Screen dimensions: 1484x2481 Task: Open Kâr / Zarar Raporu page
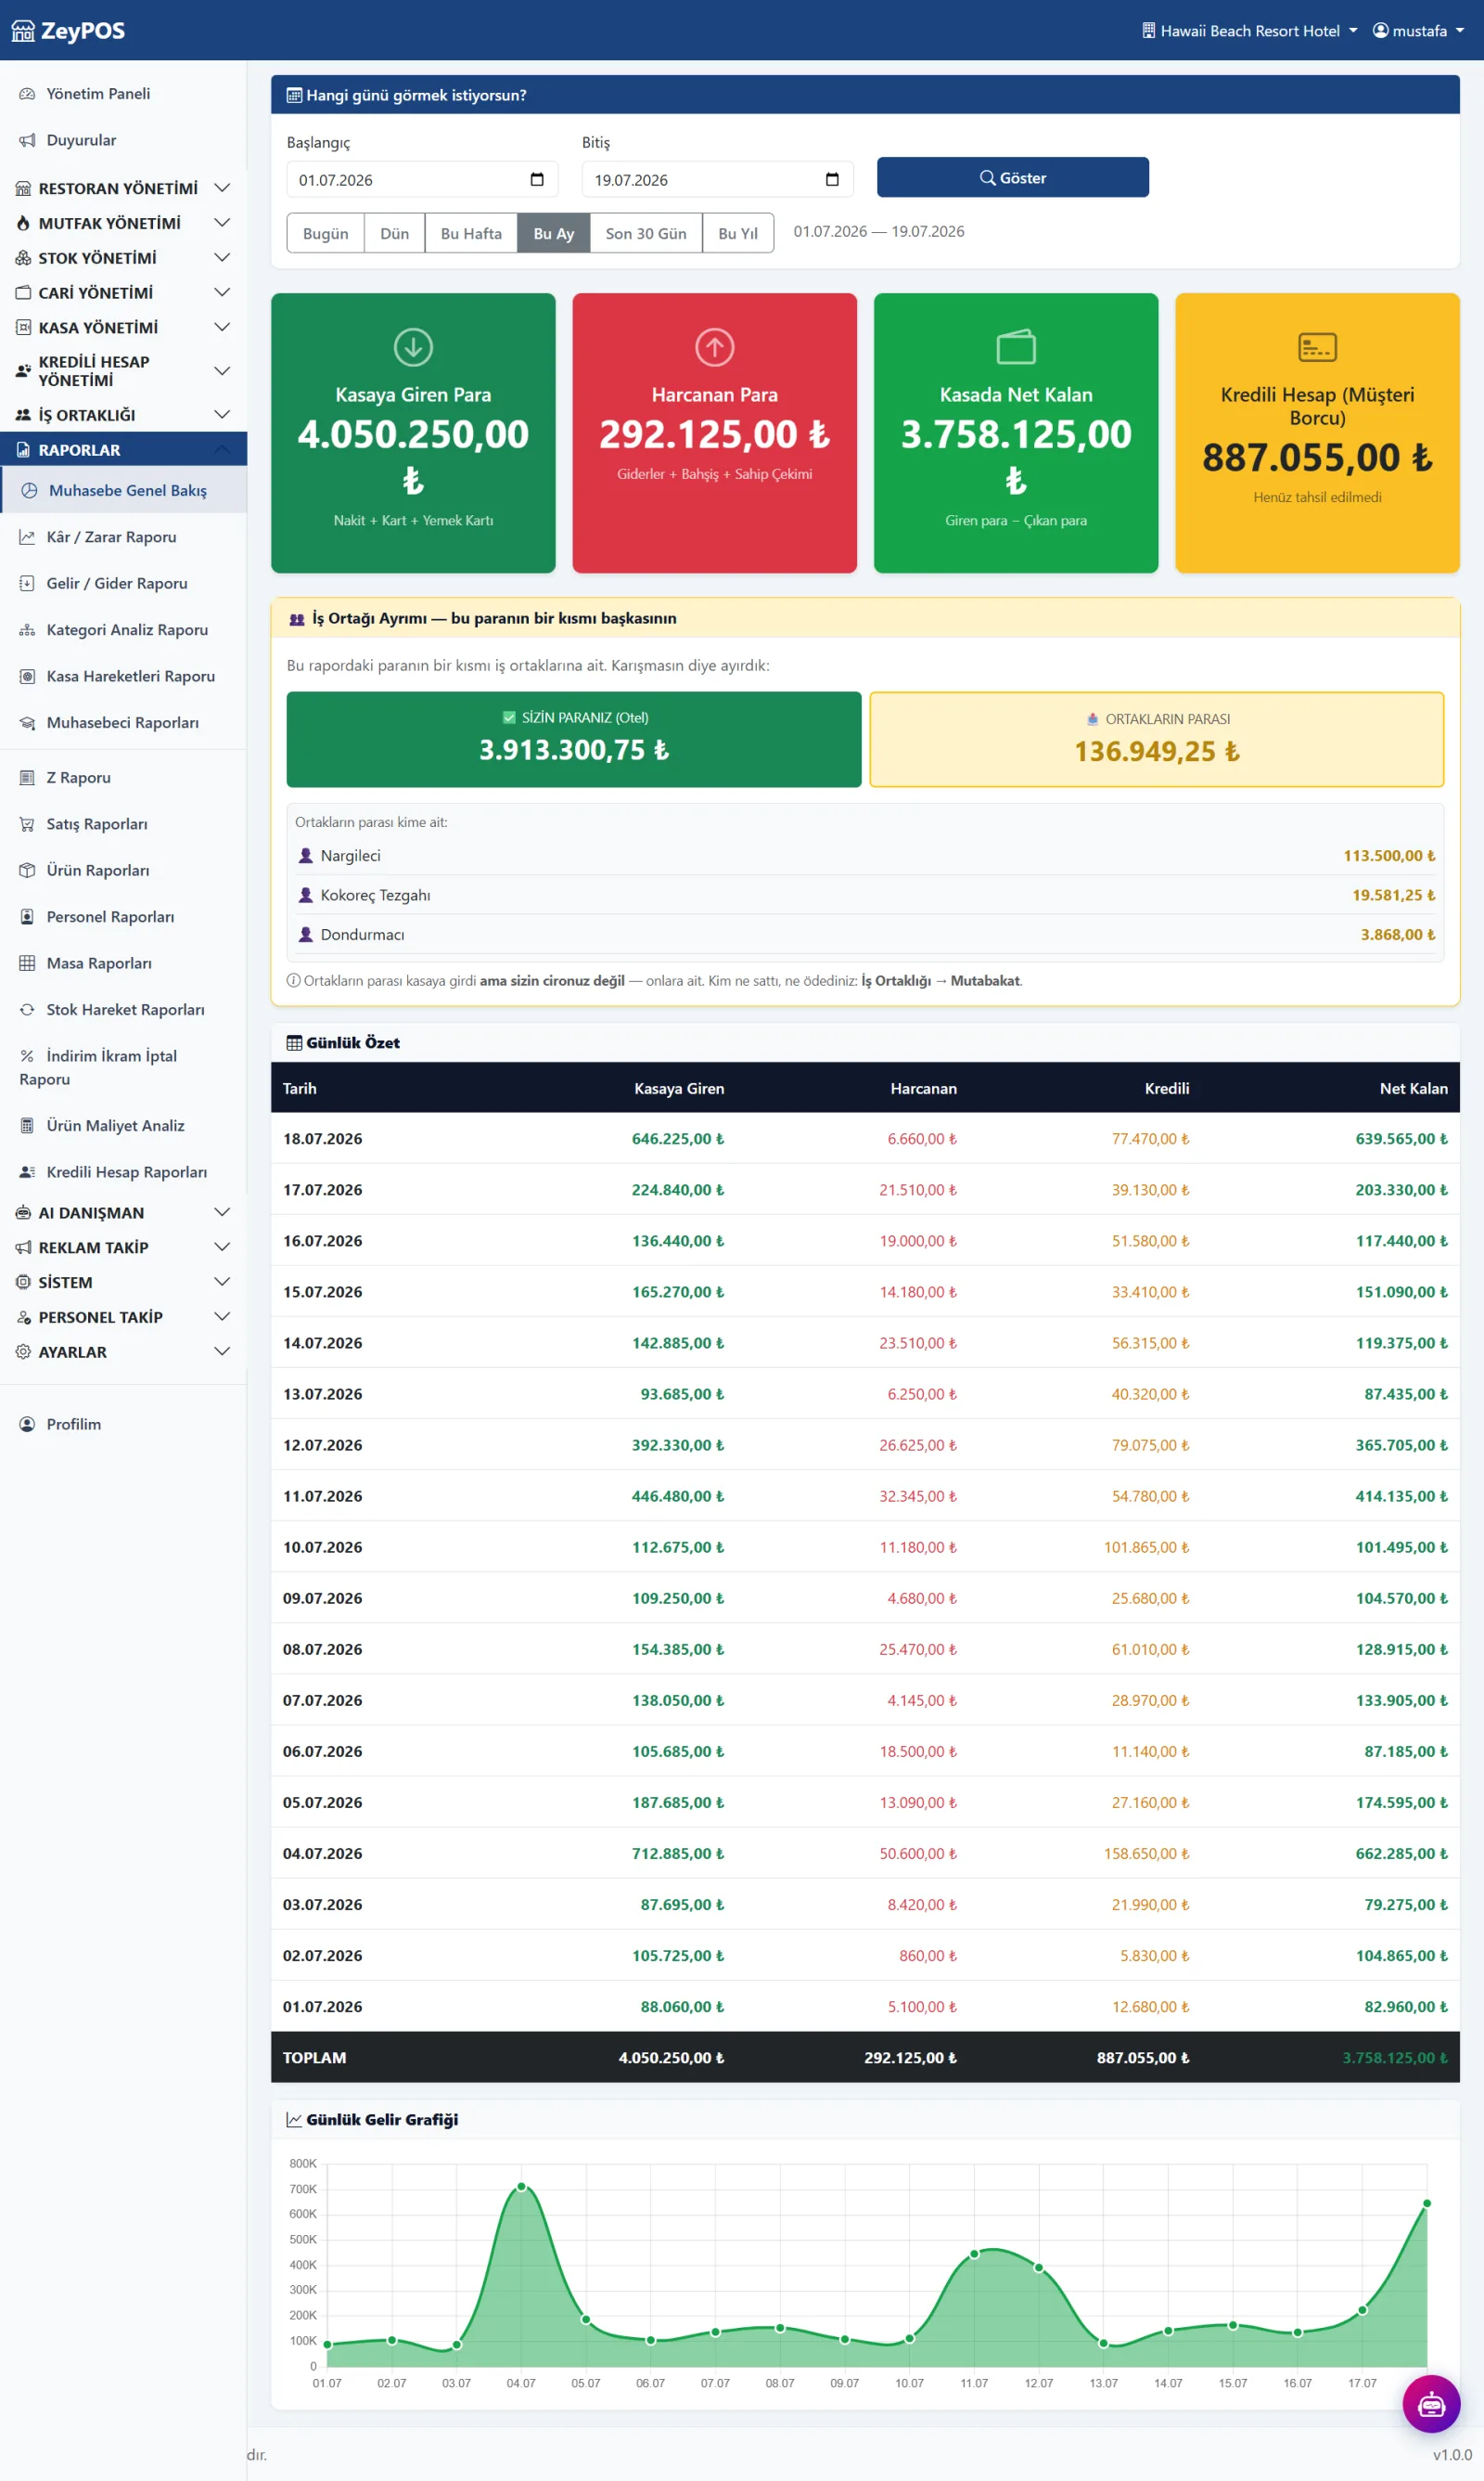point(111,537)
